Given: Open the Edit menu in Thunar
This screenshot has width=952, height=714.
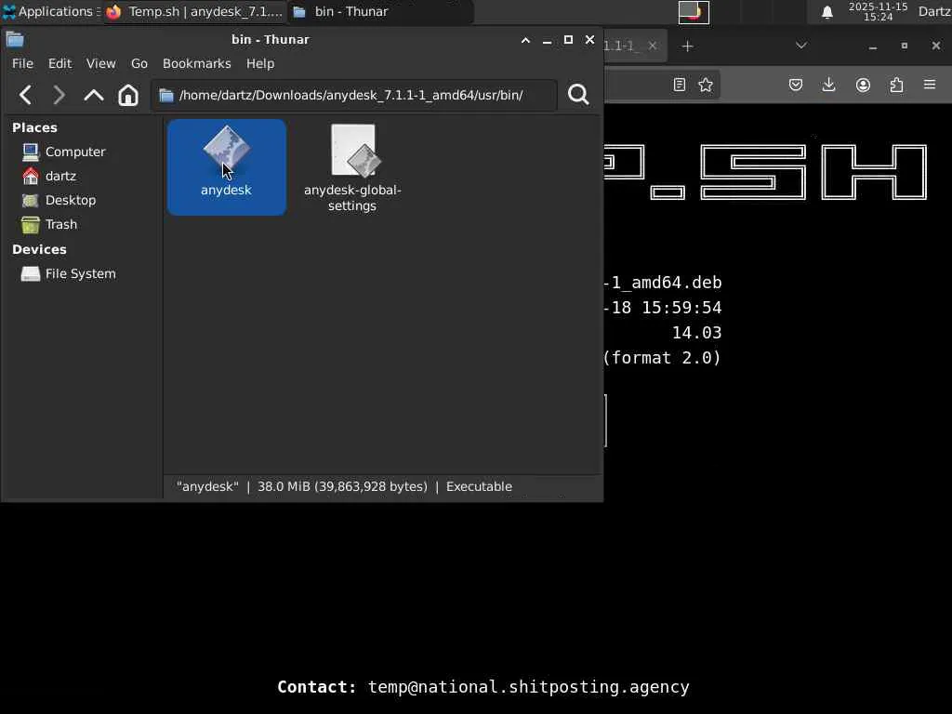Looking at the screenshot, I should click(x=60, y=63).
